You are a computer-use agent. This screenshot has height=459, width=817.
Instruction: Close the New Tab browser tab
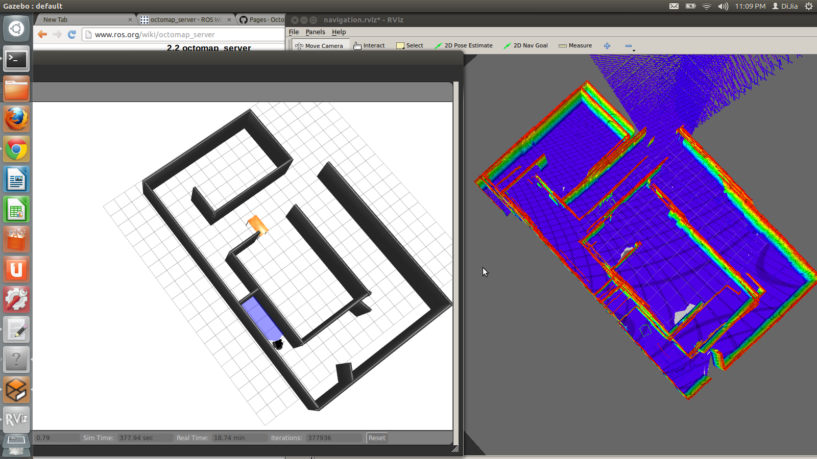[130, 20]
